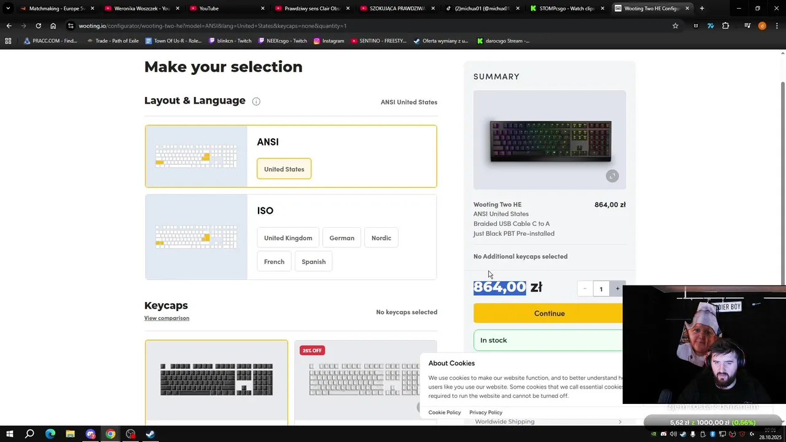Open the PRACC.COM bookmark

(x=50, y=41)
